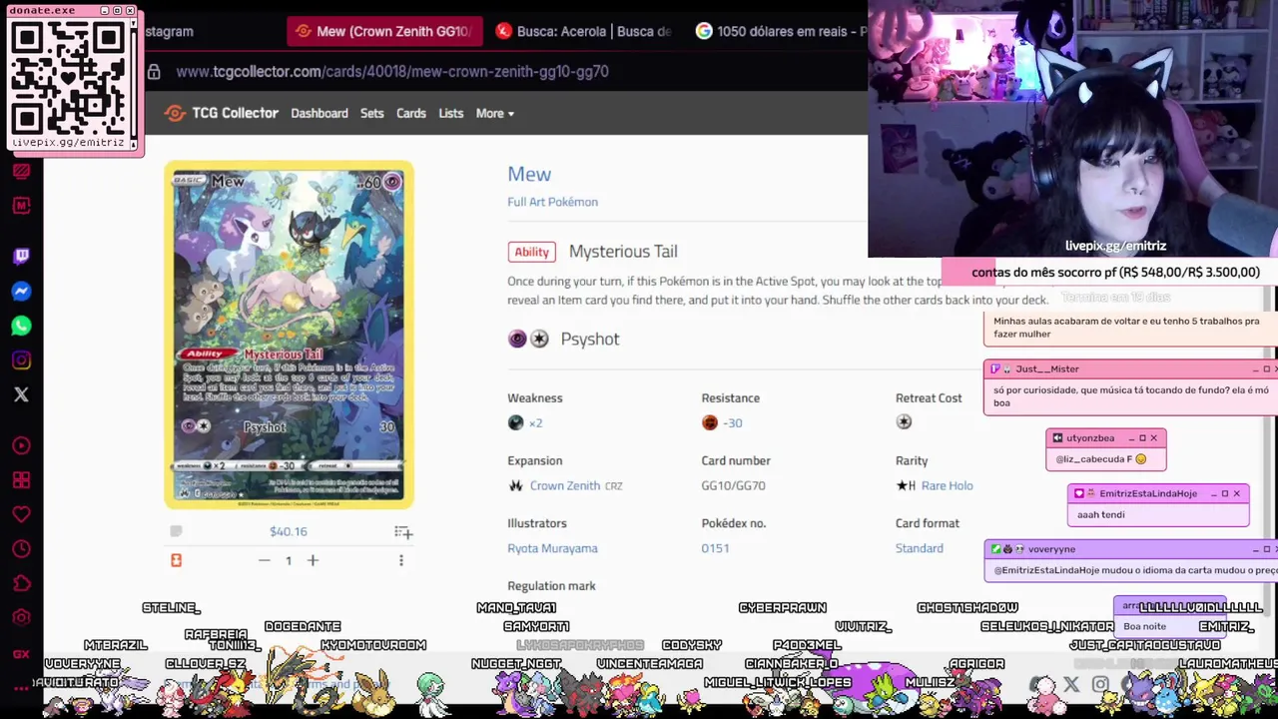The height and width of the screenshot is (719, 1278).
Task: Open Twitch in the browser sidebar
Action: click(x=21, y=256)
